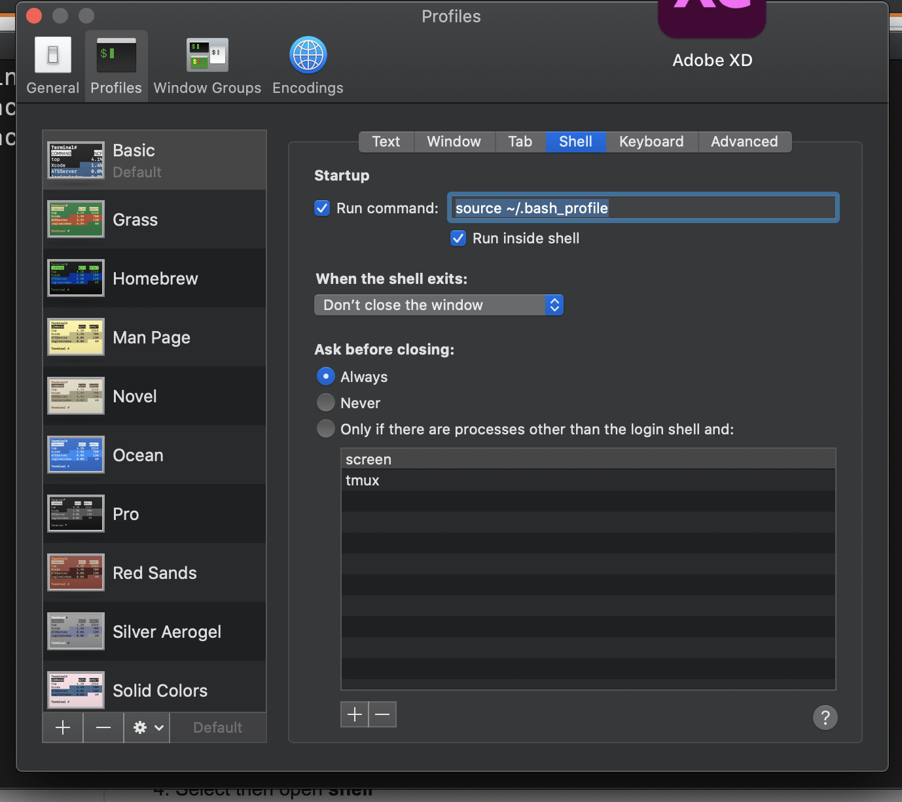Screen dimensions: 902x802
Task: Open the Window Groups pane icon
Action: 207,55
